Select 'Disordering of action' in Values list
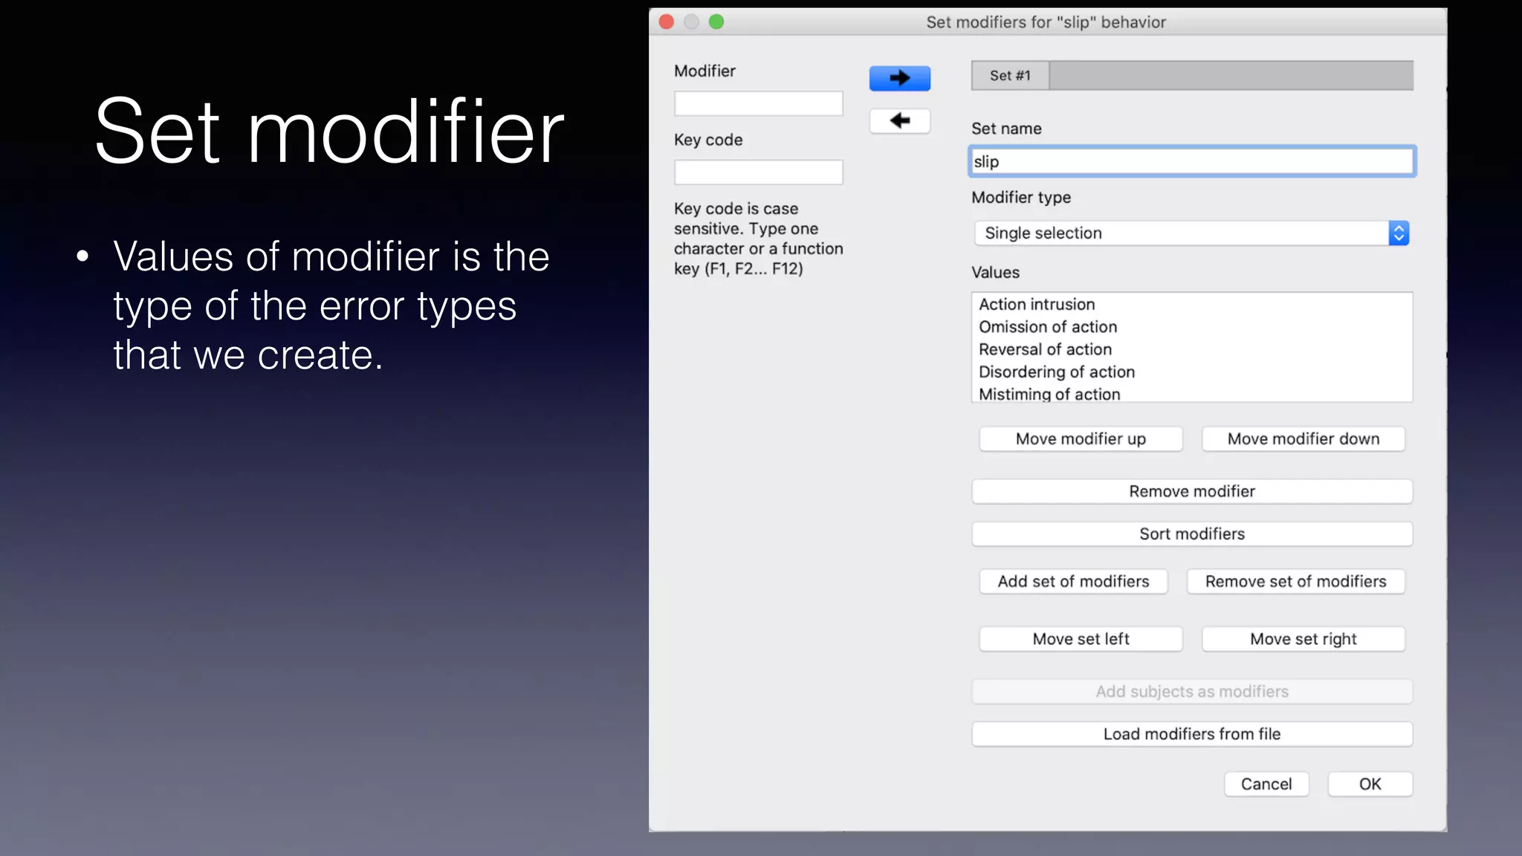The height and width of the screenshot is (856, 1522). pyautogui.click(x=1191, y=372)
